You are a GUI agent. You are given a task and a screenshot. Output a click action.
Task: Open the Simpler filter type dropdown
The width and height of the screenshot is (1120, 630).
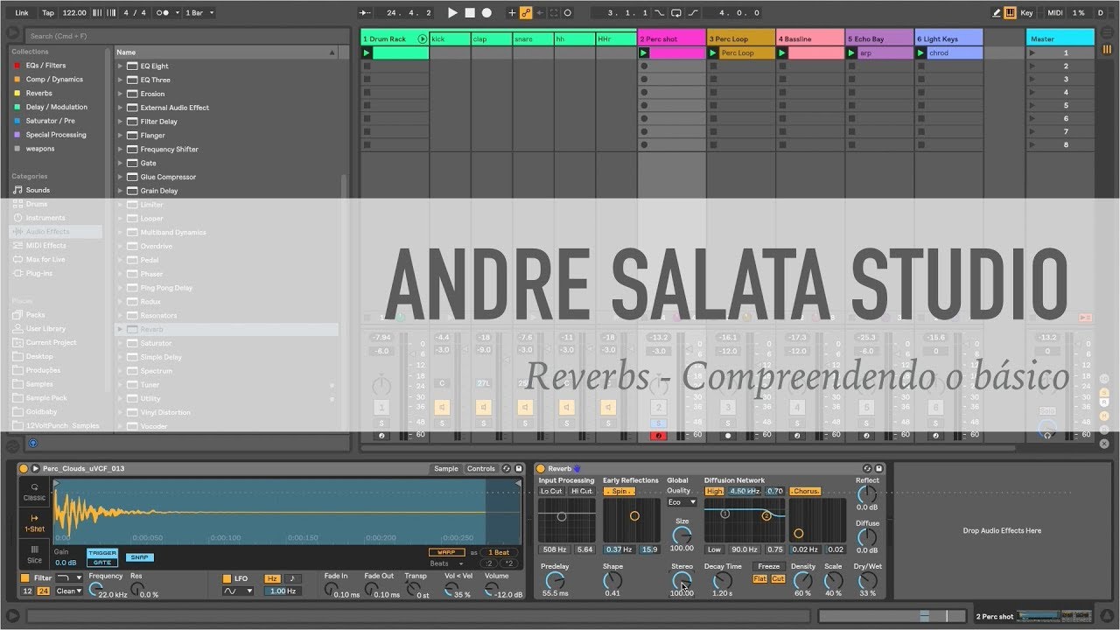70,578
